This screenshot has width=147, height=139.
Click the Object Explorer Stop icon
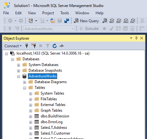(41, 46)
